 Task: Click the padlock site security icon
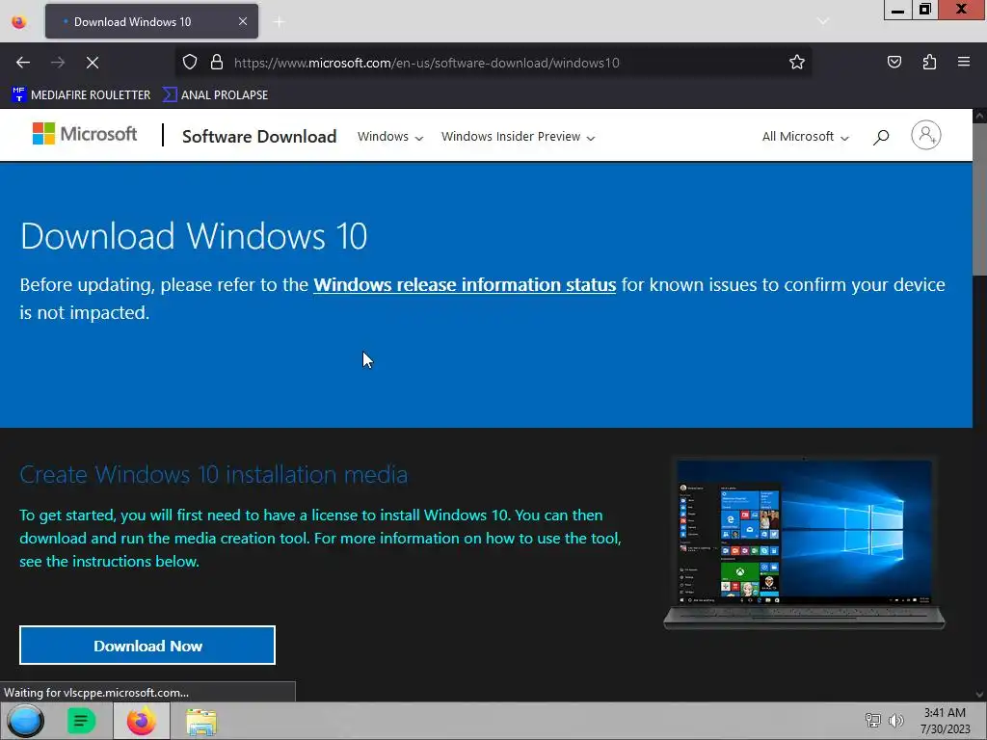[217, 63]
